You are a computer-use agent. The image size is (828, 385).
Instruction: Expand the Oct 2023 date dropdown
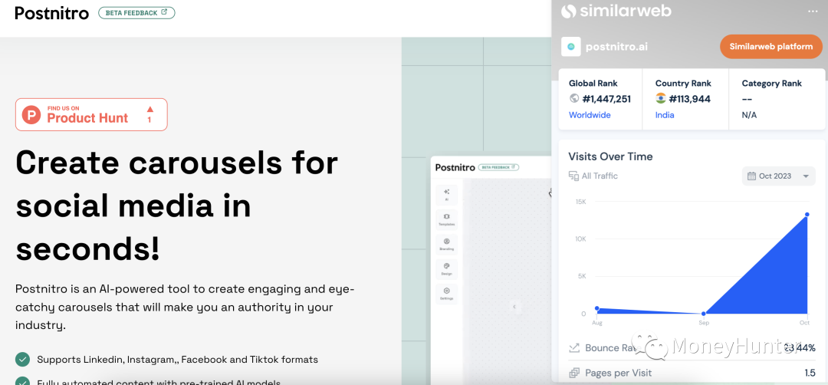point(778,176)
